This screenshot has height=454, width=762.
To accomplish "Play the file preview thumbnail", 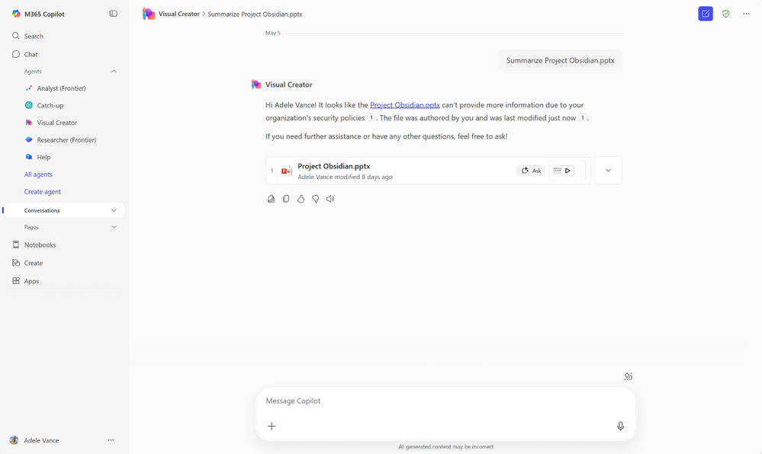I will [x=567, y=171].
